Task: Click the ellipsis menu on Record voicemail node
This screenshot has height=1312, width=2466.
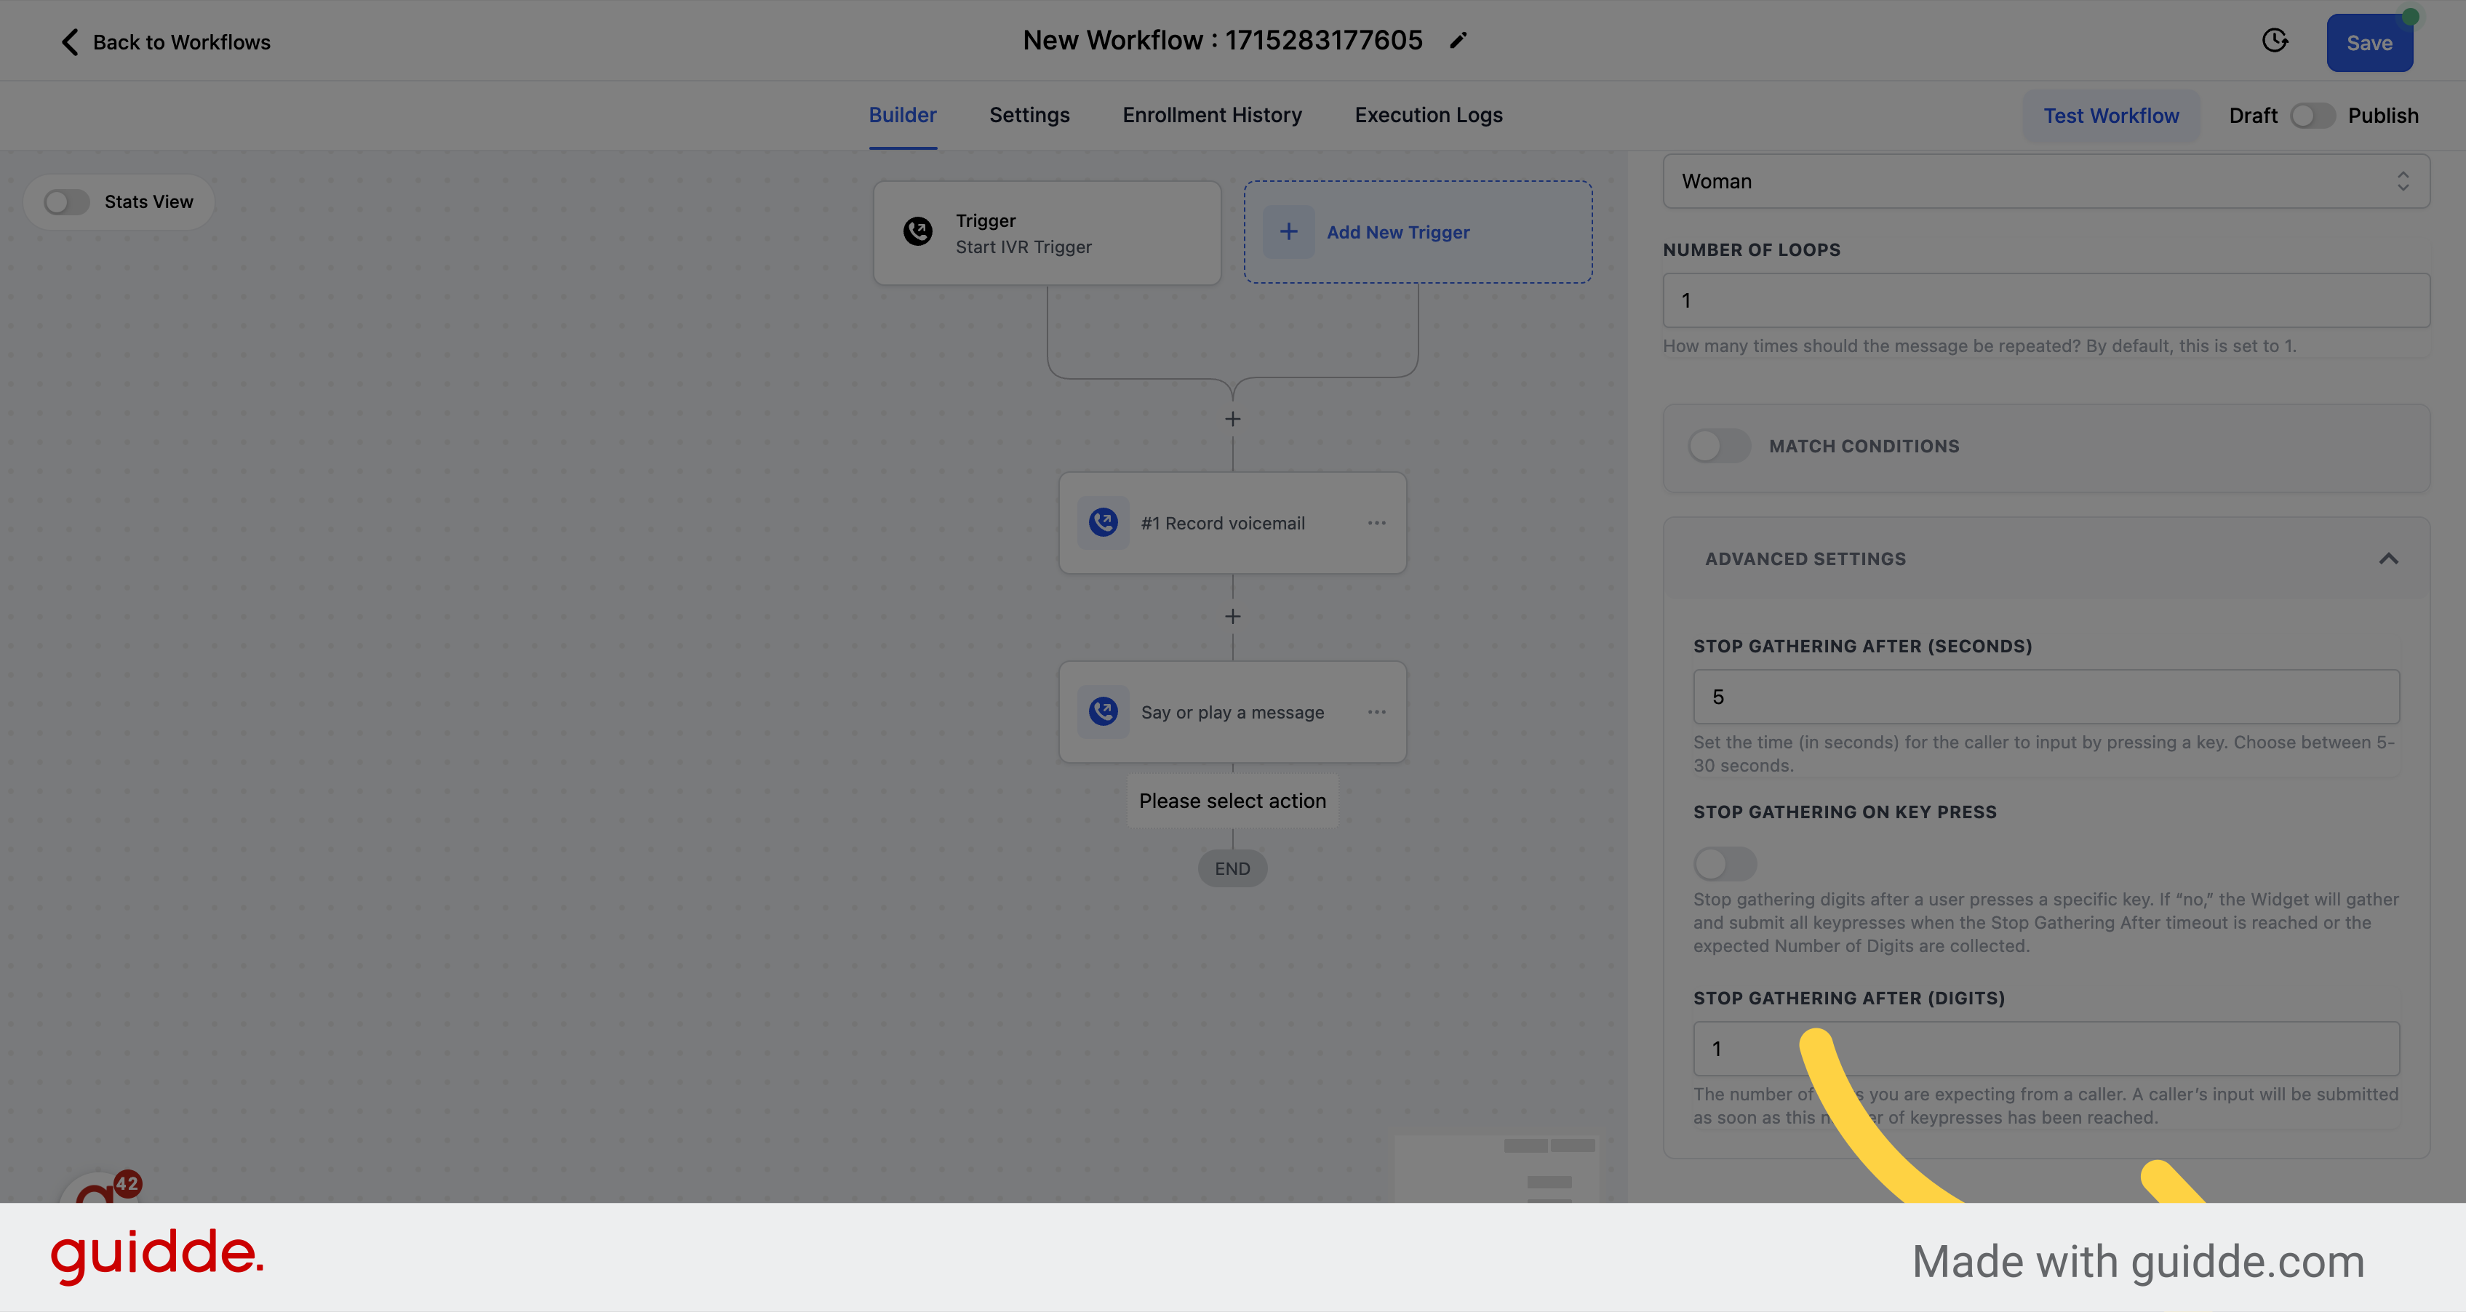Action: click(1375, 521)
